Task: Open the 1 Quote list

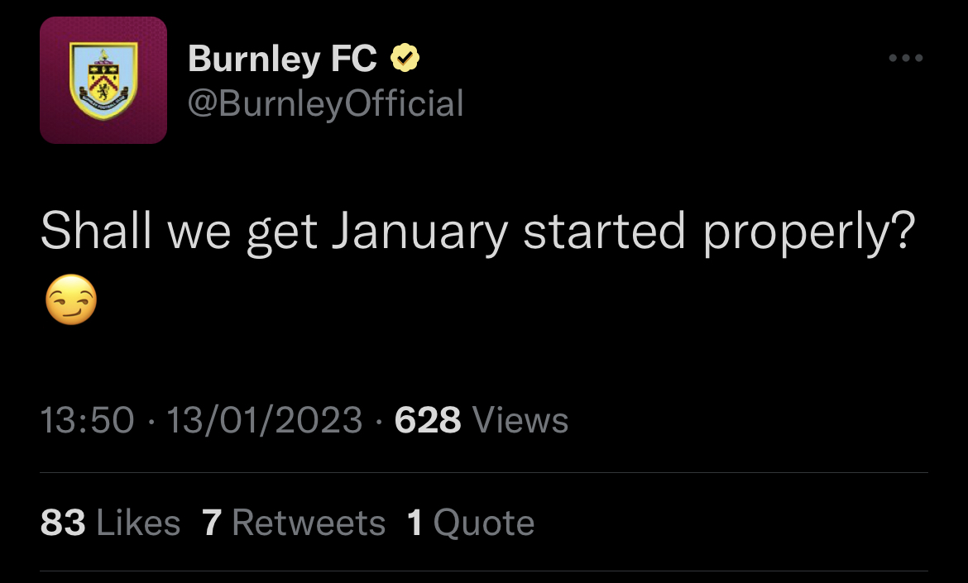Action: [471, 523]
